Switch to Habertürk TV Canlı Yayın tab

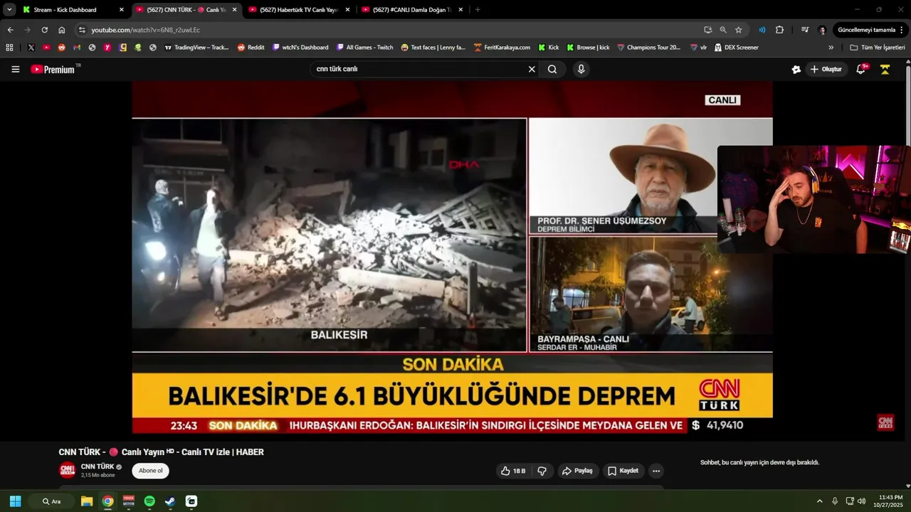297,10
